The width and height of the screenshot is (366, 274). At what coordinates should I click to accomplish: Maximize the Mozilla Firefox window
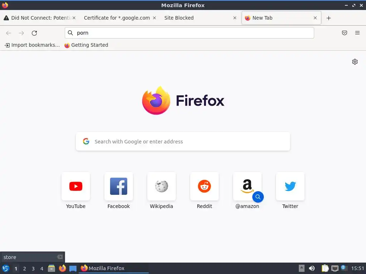pyautogui.click(x=354, y=5)
